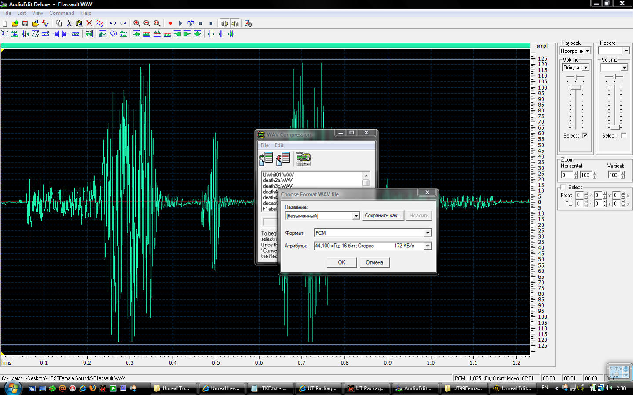The width and height of the screenshot is (633, 395).
Task: Open the Command menu
Action: coord(62,13)
